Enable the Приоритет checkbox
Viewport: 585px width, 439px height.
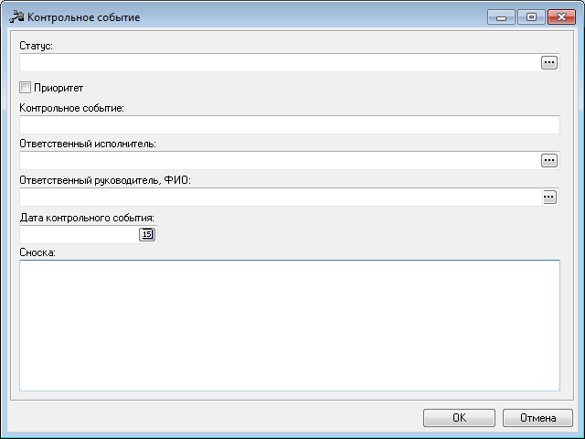click(x=25, y=88)
